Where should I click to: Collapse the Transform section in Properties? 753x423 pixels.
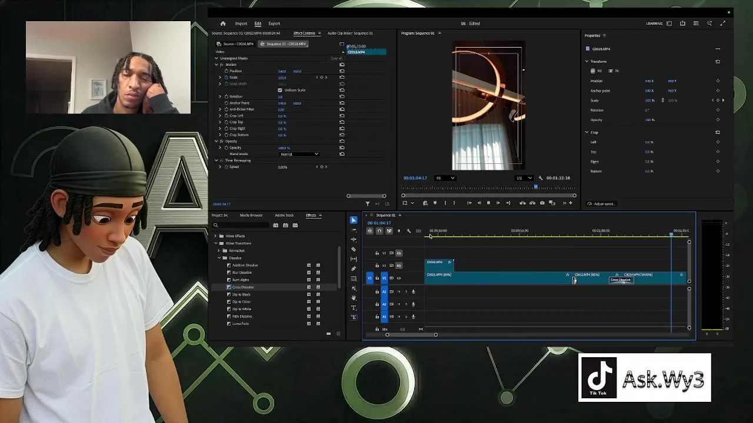(587, 61)
